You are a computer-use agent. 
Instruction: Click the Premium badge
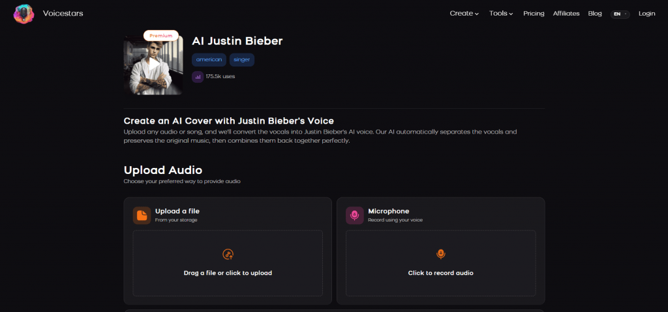[161, 36]
